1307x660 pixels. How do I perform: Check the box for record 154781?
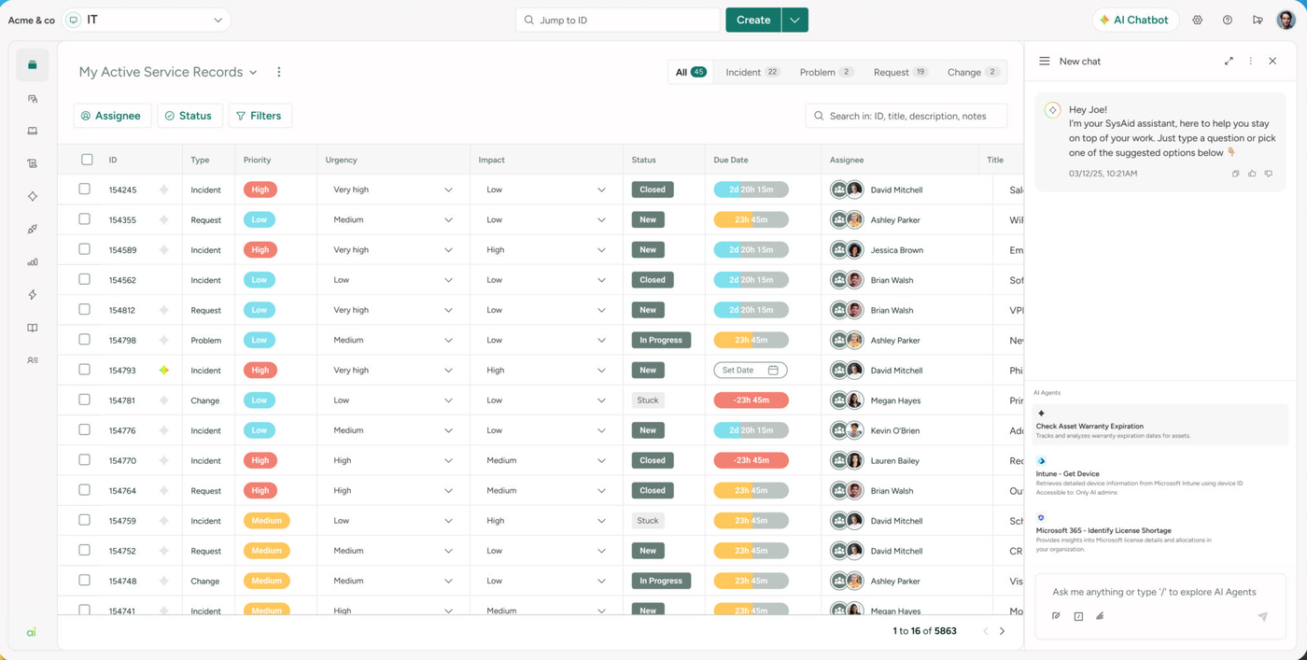[85, 400]
